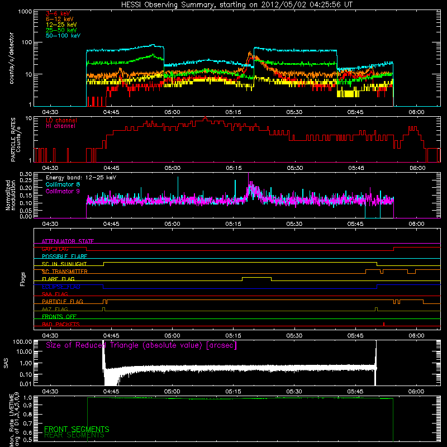Click the Mon. Rate LIVETIME axis label
Viewport: 447px width, 447px height.
14,420
